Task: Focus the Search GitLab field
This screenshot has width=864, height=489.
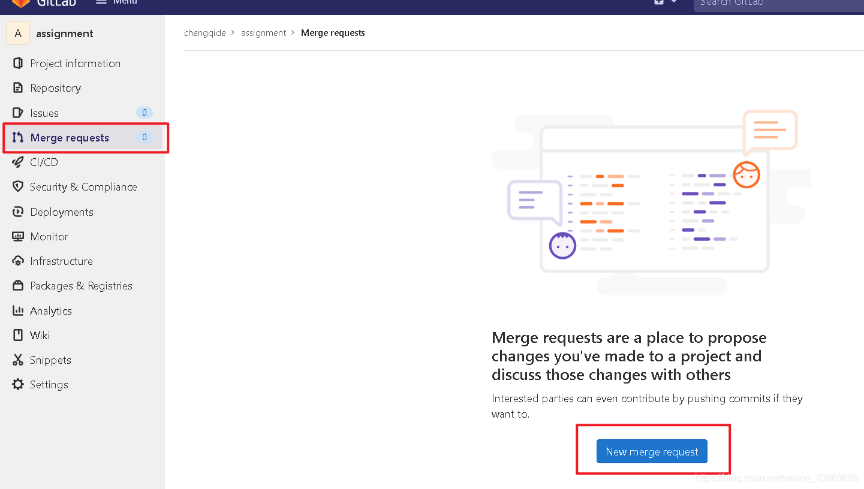Action: (779, 4)
